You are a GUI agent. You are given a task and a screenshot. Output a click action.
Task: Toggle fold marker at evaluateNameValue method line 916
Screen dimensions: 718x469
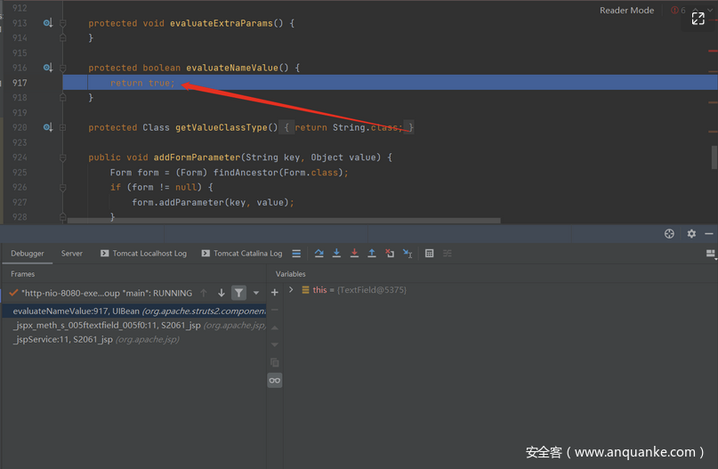[62, 68]
